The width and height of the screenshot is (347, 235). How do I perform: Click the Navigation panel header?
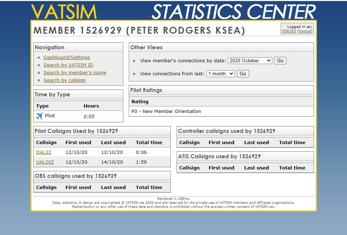[x=49, y=47]
